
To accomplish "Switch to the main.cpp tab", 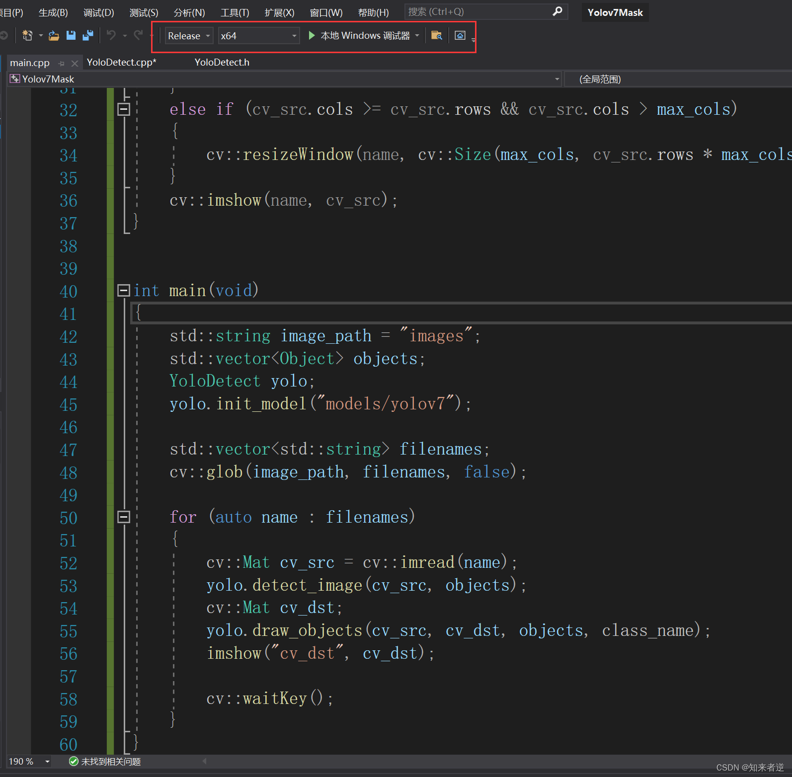I will (x=30, y=63).
